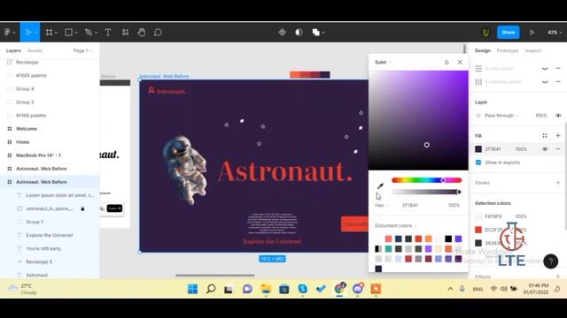Screen dimensions: 567x318
Task: Select the Comment tool
Action: [x=158, y=33]
